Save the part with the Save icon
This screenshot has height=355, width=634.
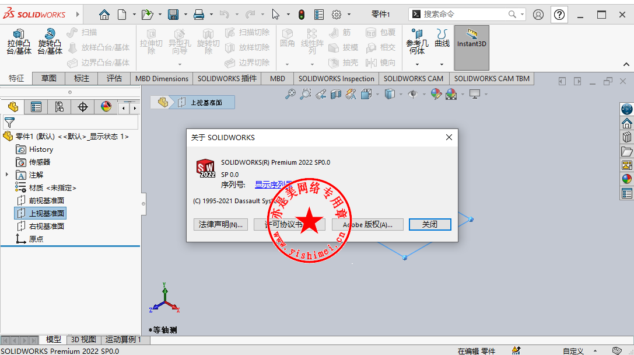pos(173,15)
